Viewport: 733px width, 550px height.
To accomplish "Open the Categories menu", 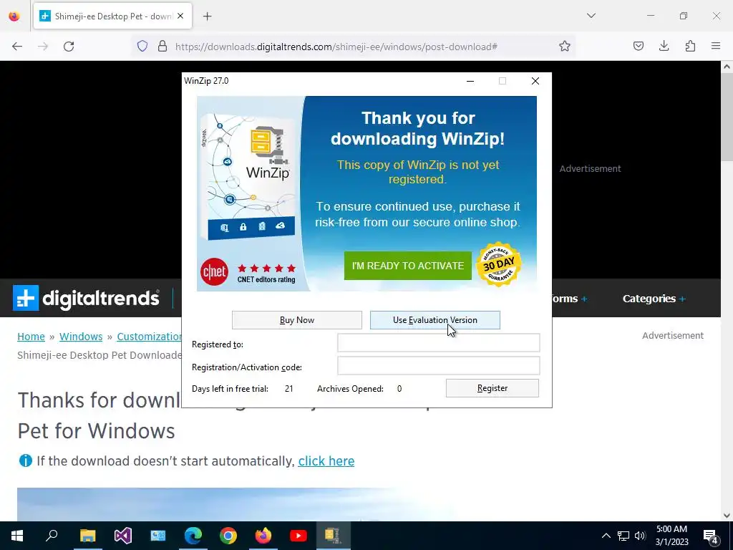I will 654,299.
